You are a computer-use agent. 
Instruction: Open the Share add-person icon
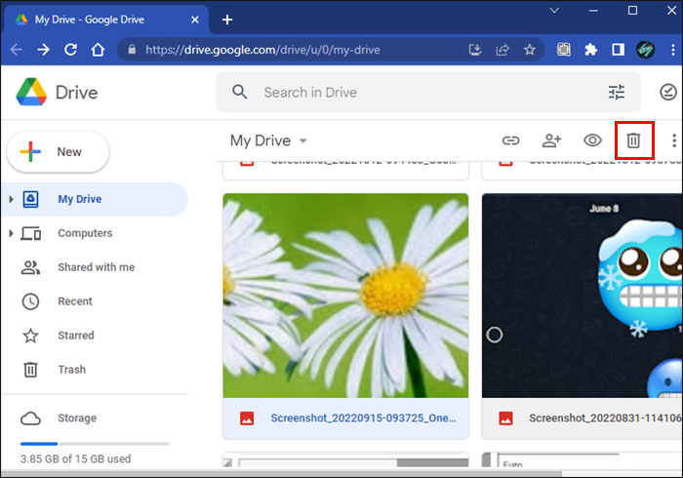(x=552, y=140)
